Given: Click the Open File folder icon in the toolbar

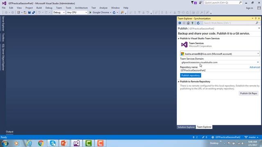Looking at the screenshot, I should 25,13.
